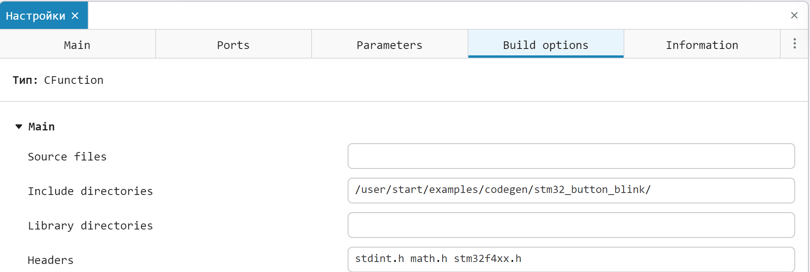Close the settings panel using the top-right X
Viewport: 810px width, 272px height.
pos(794,15)
